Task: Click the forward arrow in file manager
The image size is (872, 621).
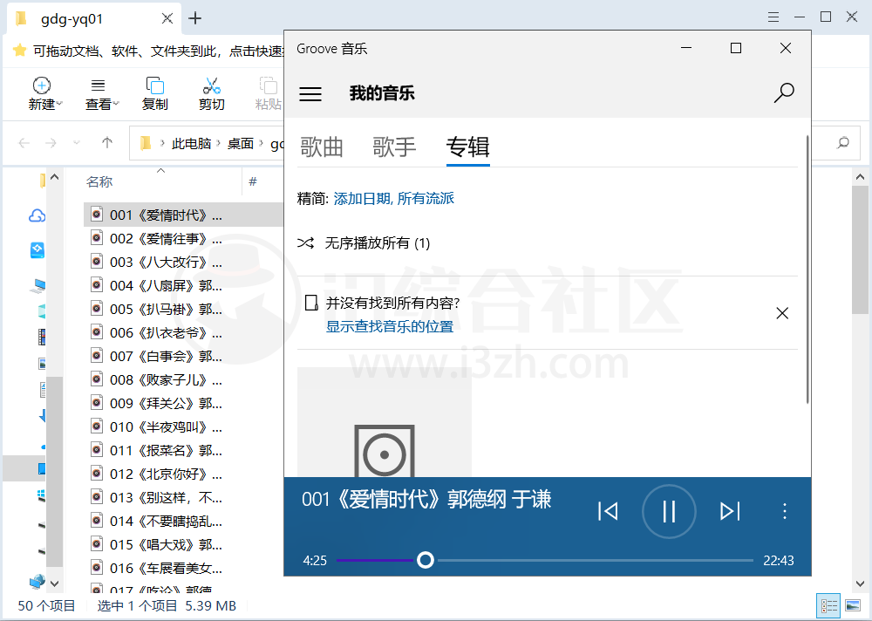Action: pyautogui.click(x=51, y=143)
